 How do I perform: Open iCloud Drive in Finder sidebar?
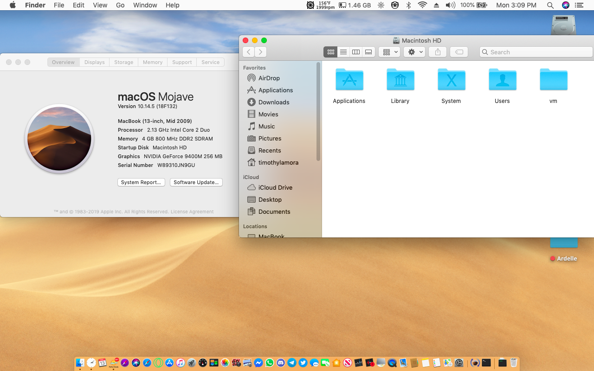(x=275, y=187)
